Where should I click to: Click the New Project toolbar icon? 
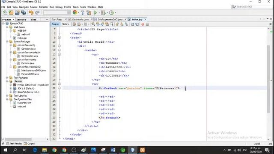point(11,12)
